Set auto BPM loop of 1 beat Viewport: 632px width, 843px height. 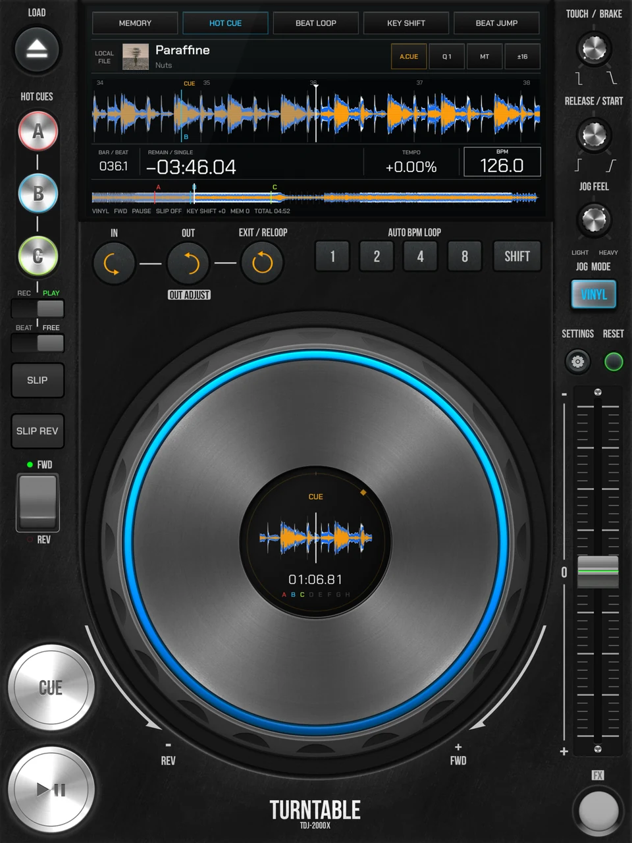click(x=332, y=256)
